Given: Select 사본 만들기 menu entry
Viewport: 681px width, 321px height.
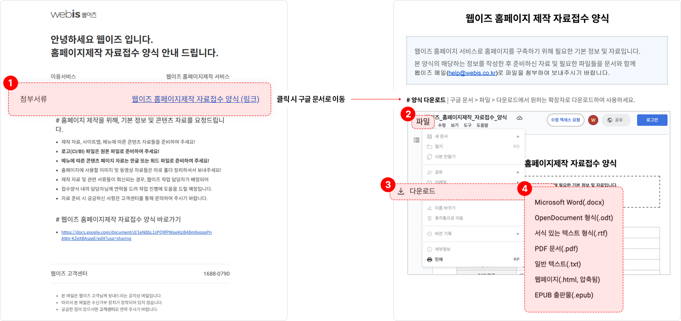Looking at the screenshot, I should [x=473, y=157].
